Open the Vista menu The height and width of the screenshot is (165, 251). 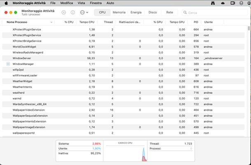(x=81, y=3)
